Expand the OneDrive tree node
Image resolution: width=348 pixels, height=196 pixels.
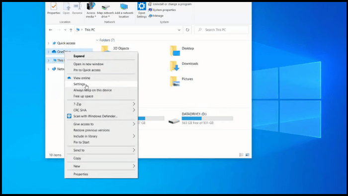[49, 52]
